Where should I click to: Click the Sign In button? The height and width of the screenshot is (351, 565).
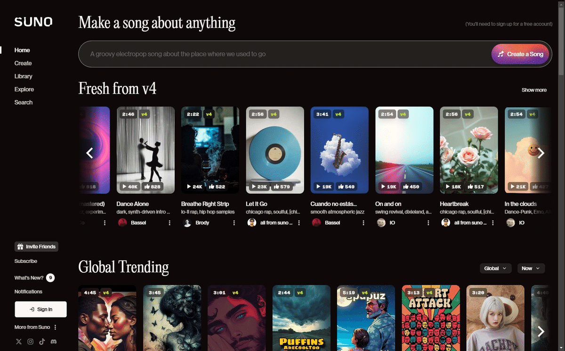click(40, 309)
